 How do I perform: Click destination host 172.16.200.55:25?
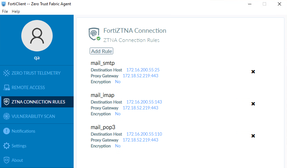pos(143,70)
